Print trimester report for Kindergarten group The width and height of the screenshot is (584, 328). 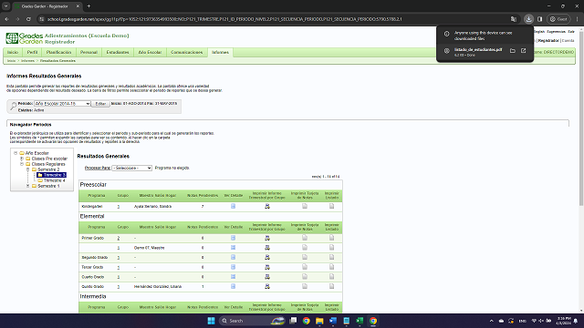267,206
